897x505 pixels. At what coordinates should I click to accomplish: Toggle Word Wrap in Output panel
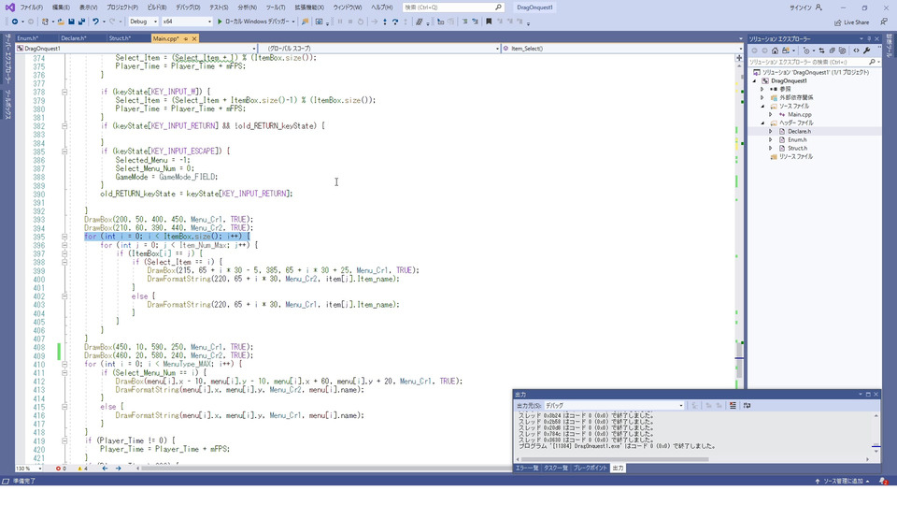click(747, 405)
